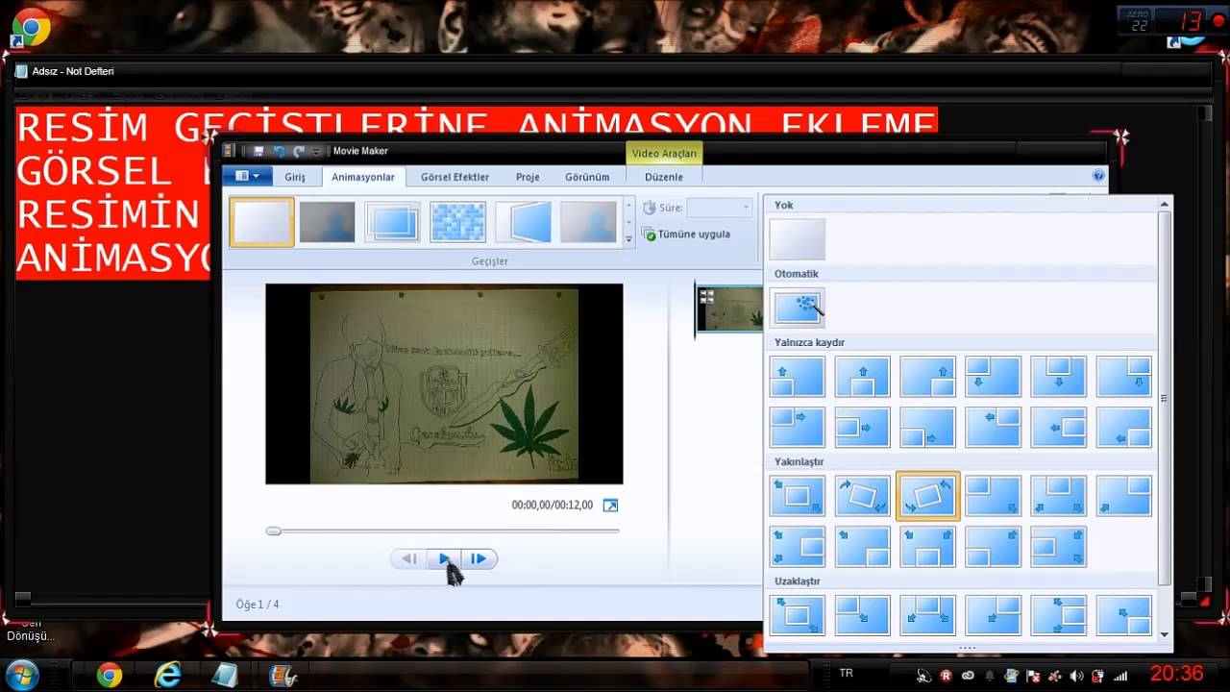Open the Chrome desktop shortcut

tap(29, 27)
